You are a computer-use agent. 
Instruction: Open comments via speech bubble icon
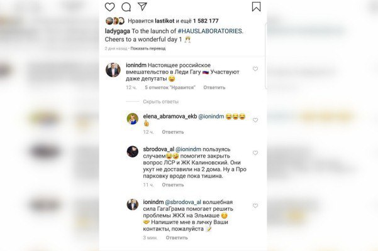pyautogui.click(x=126, y=7)
